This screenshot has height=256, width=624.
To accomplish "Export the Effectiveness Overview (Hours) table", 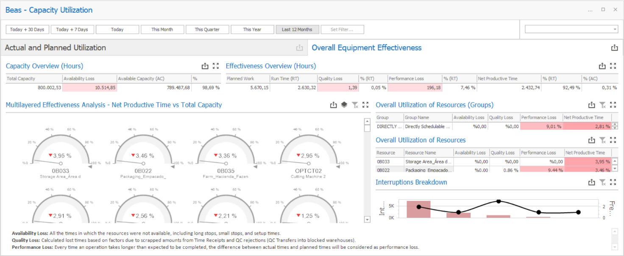I will [602, 66].
